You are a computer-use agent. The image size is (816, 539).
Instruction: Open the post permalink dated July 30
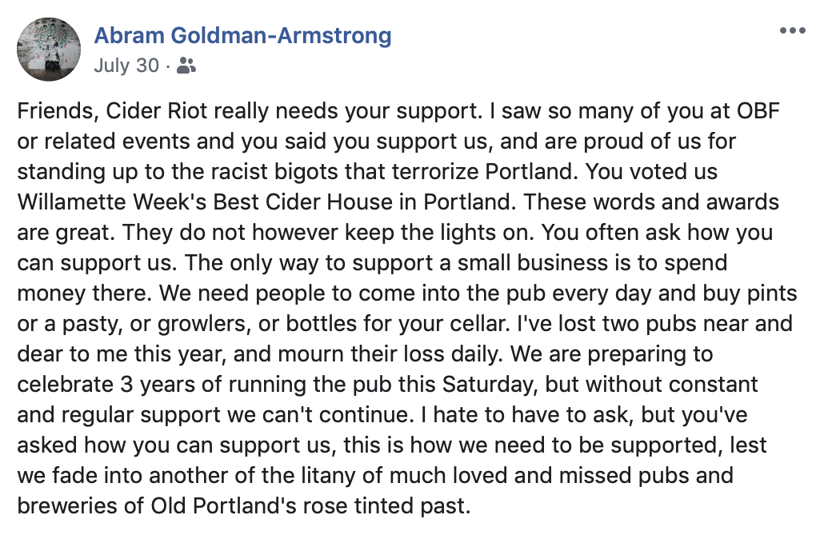(x=126, y=66)
